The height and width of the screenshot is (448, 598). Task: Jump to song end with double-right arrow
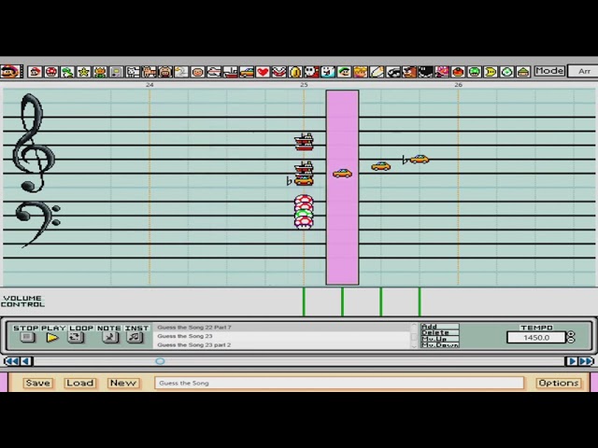(x=586, y=361)
